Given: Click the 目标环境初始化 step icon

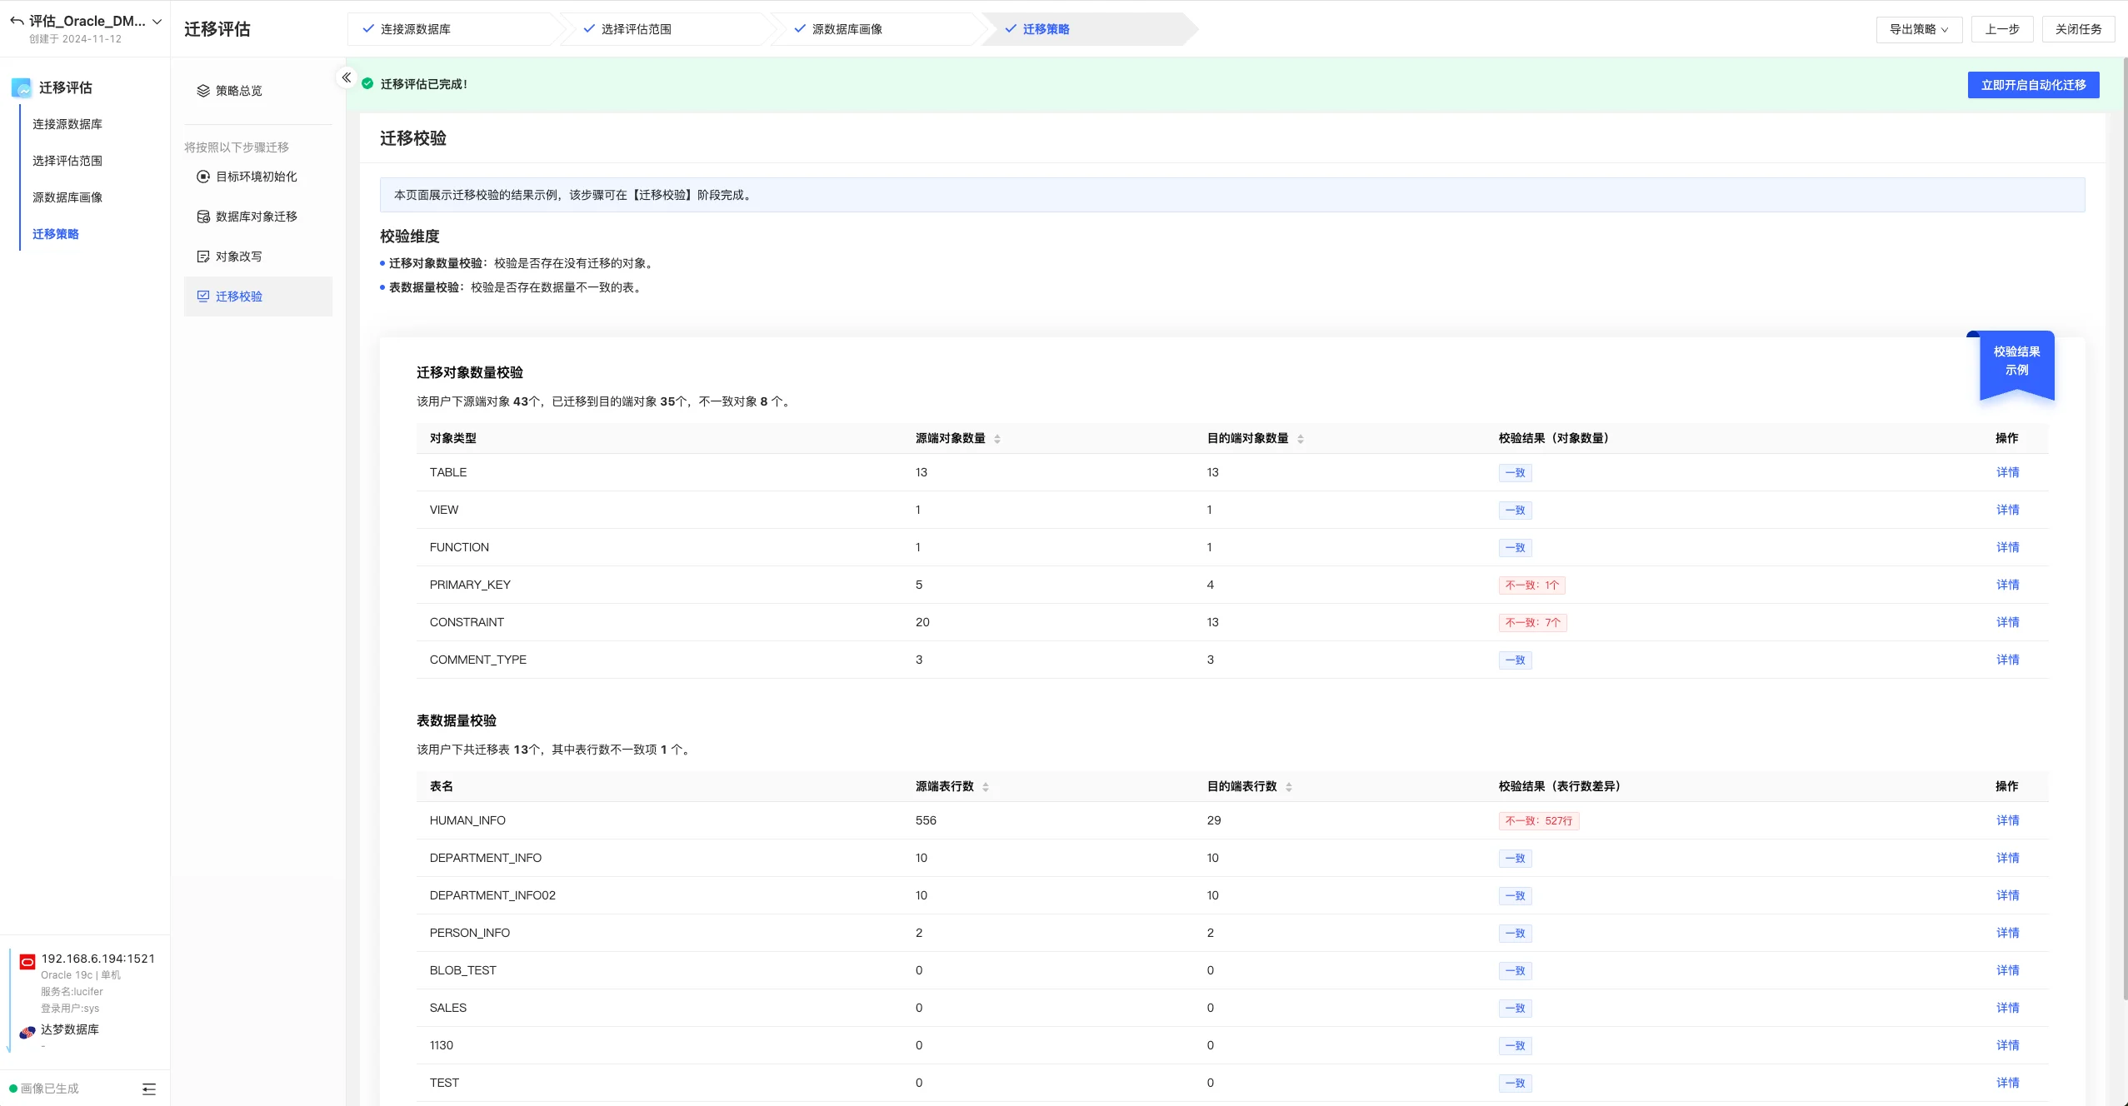Looking at the screenshot, I should (202, 177).
